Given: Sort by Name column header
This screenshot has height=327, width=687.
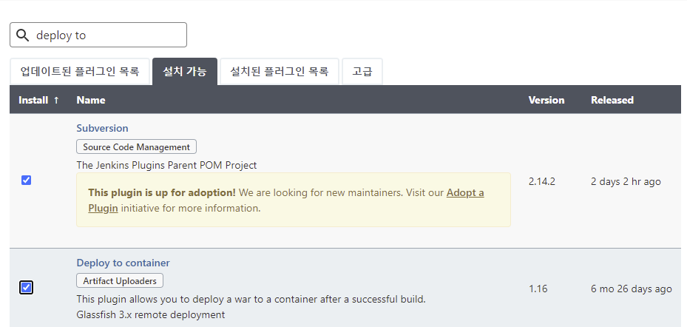Looking at the screenshot, I should tap(91, 100).
